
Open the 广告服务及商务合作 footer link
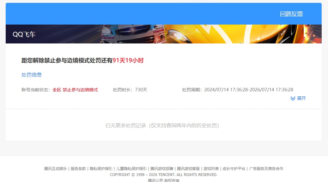(266, 169)
